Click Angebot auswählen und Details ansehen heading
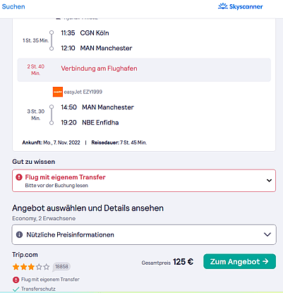Viewport: 283px width, 293px height. pyautogui.click(x=88, y=208)
